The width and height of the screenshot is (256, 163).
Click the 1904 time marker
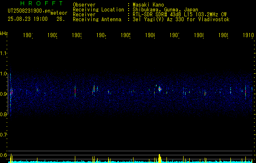click(x=101, y=35)
